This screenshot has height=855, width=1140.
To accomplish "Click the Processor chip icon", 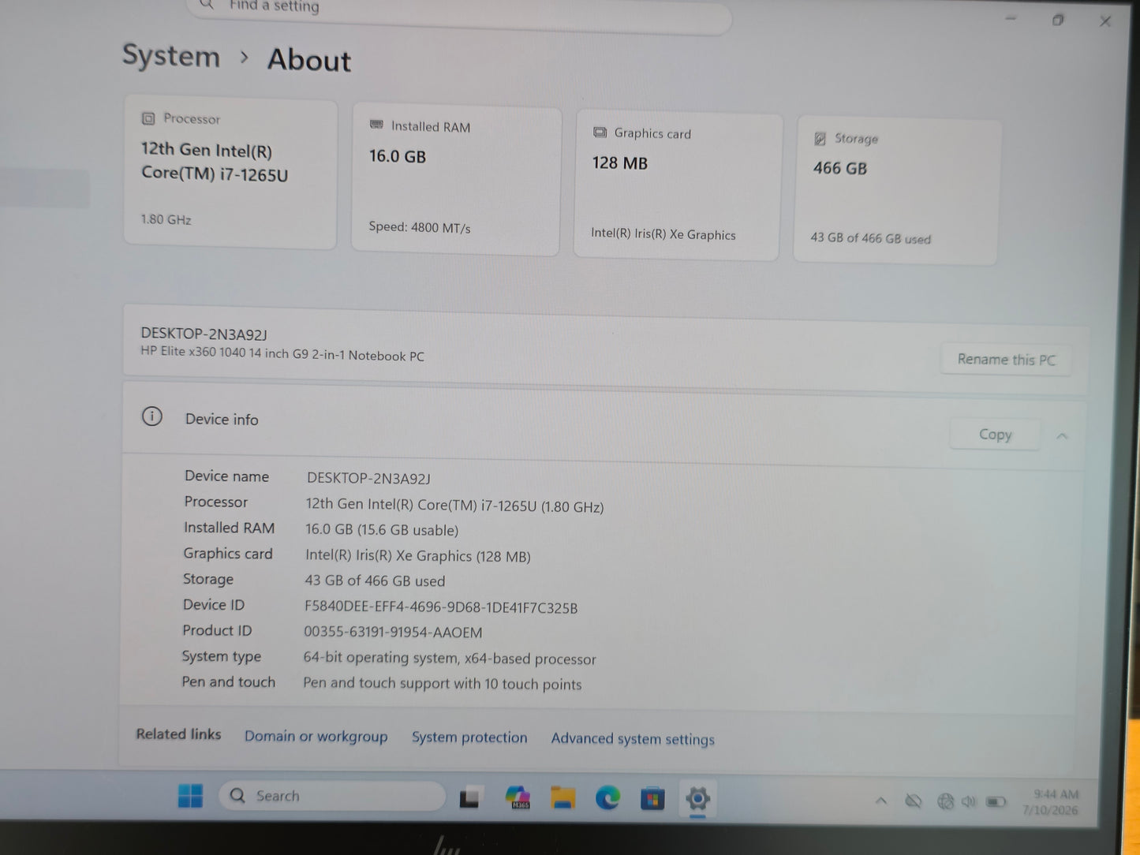I will coord(148,118).
